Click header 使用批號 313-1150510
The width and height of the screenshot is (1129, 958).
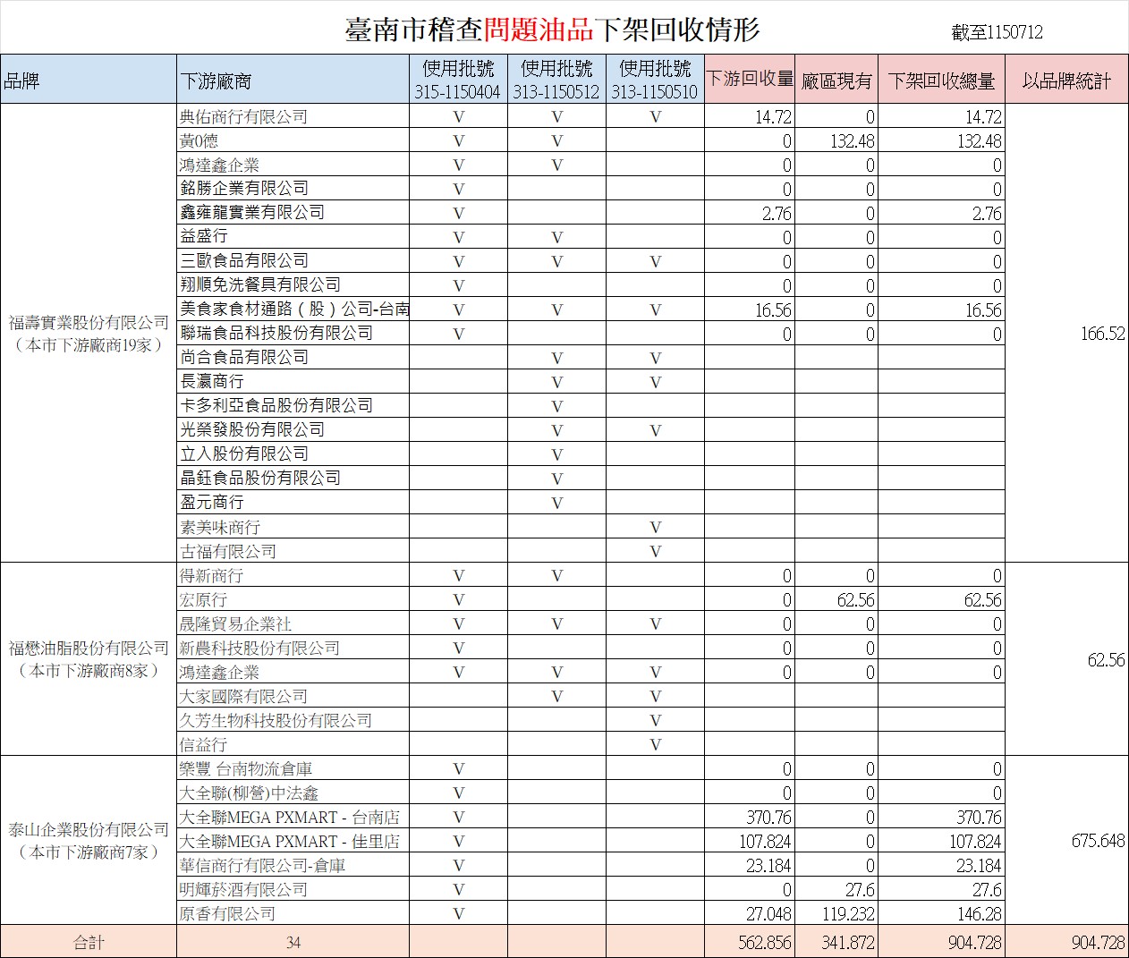(655, 80)
